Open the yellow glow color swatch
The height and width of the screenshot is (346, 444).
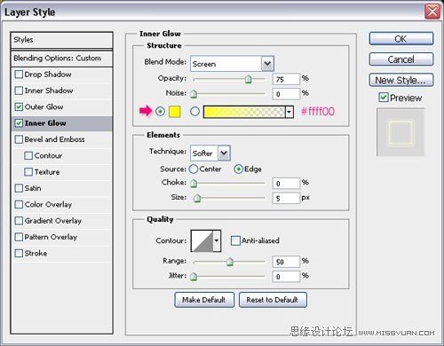(174, 112)
